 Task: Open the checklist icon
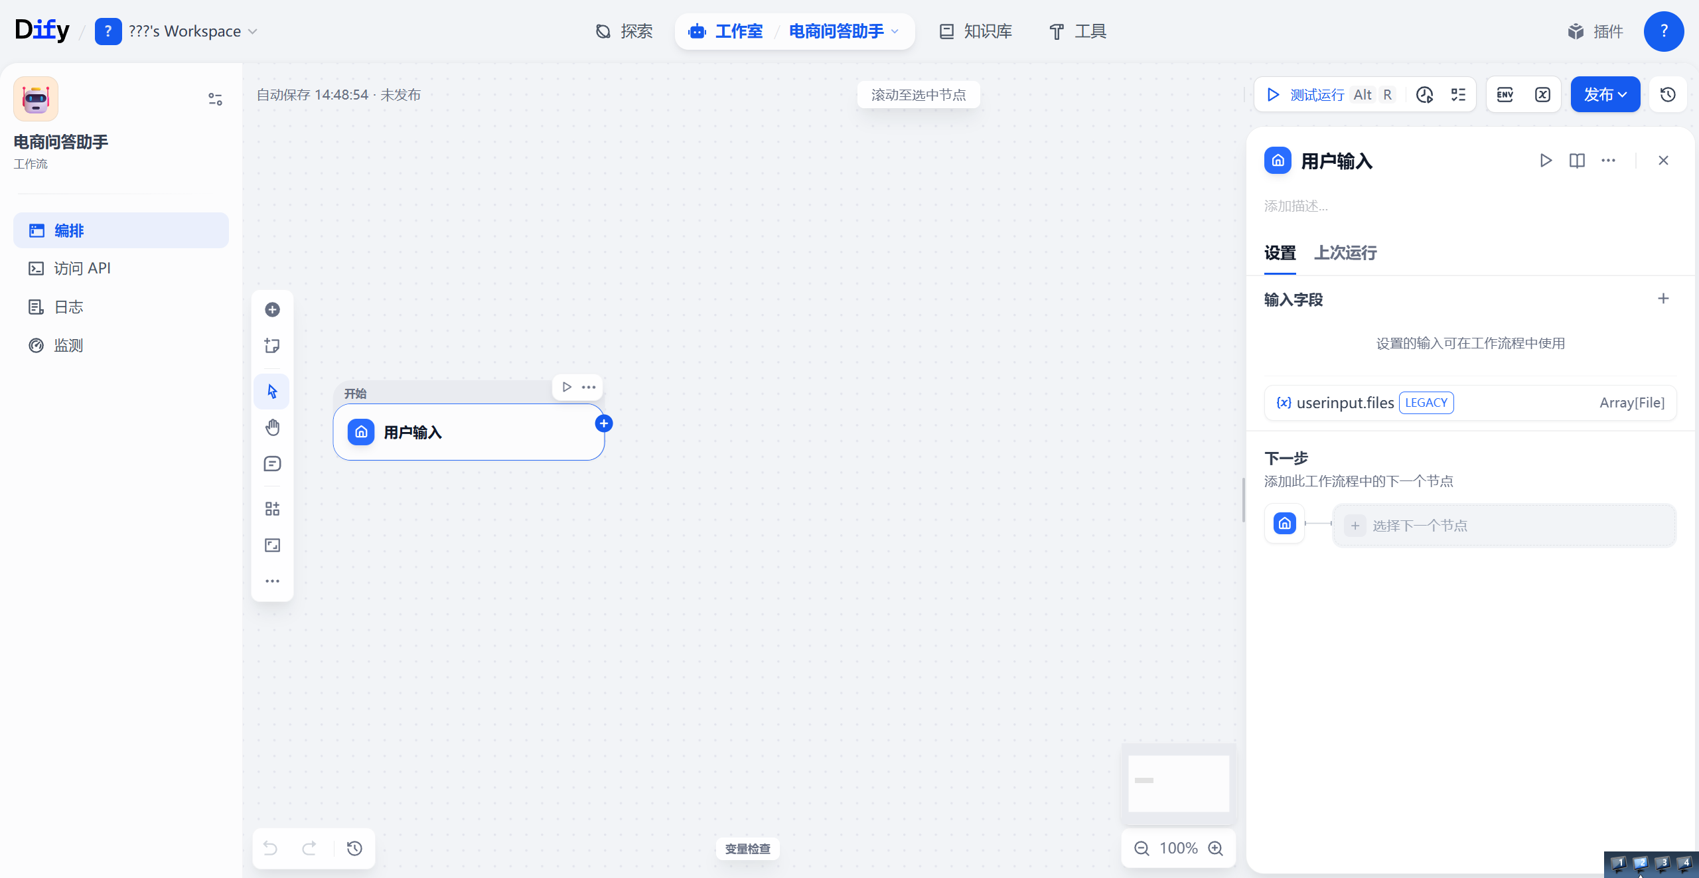1459,95
